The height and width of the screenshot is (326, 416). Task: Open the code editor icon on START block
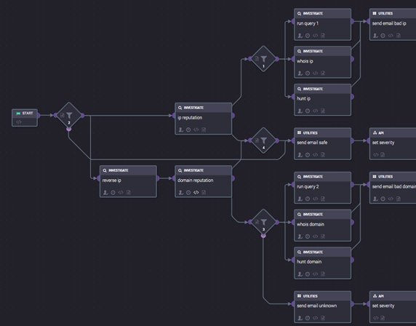pos(19,122)
